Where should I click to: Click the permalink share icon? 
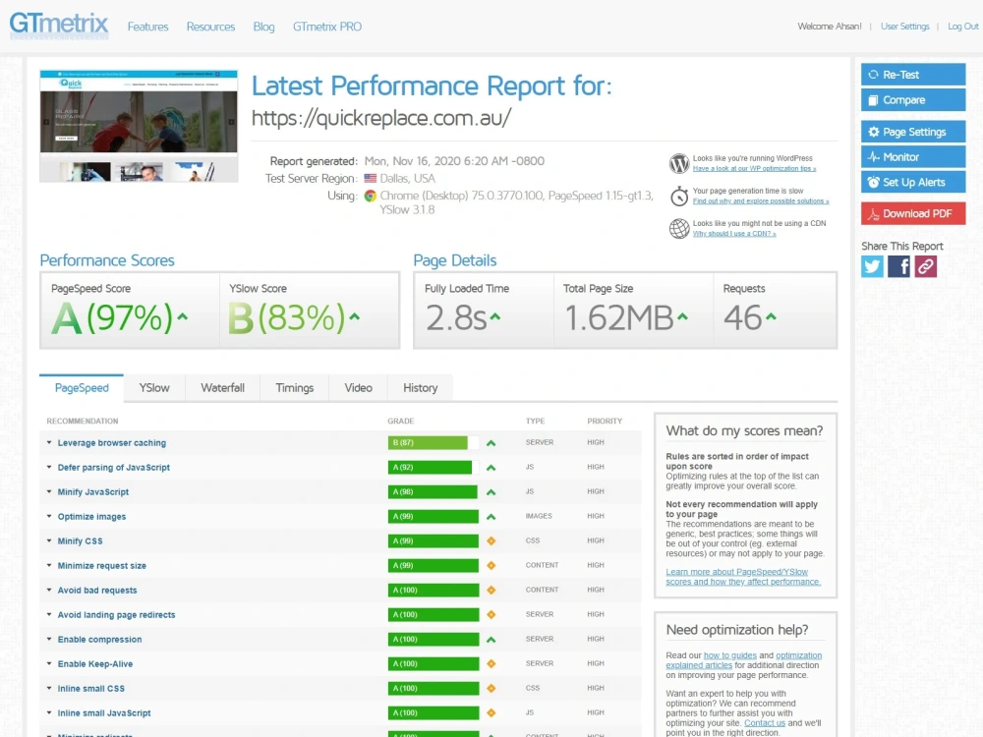pyautogui.click(x=924, y=265)
